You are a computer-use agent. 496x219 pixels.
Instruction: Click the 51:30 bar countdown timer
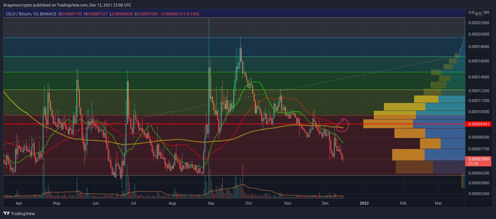[x=473, y=163]
